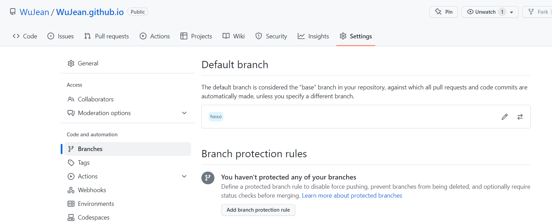The image size is (552, 224).
Task: Rename the default branch with the pencil icon
Action: click(x=505, y=117)
